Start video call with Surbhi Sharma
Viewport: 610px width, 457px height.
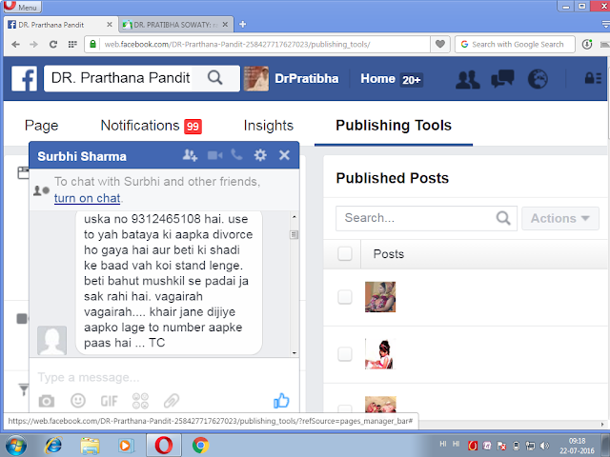(214, 155)
